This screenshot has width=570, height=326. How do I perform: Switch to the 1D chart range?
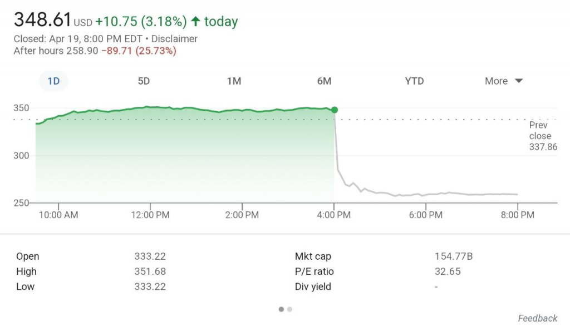click(53, 81)
